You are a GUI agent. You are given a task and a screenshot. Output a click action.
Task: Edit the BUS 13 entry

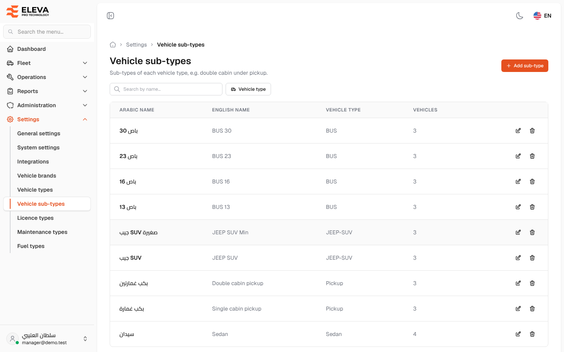[518, 207]
